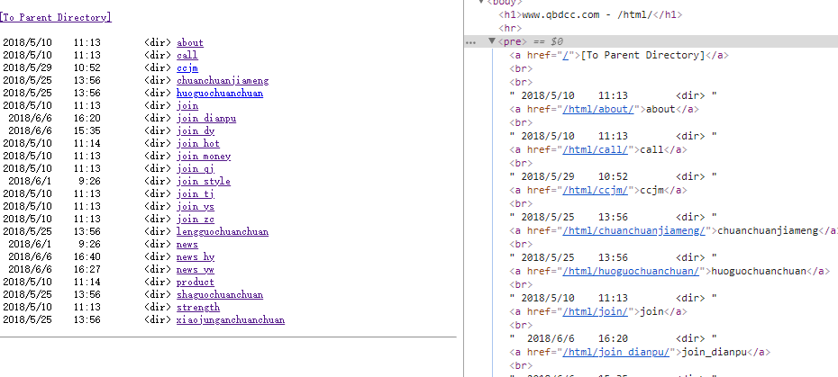Open the chuanchuanjiameng folder in the listing
This screenshot has height=377, width=838.
pyautogui.click(x=223, y=80)
